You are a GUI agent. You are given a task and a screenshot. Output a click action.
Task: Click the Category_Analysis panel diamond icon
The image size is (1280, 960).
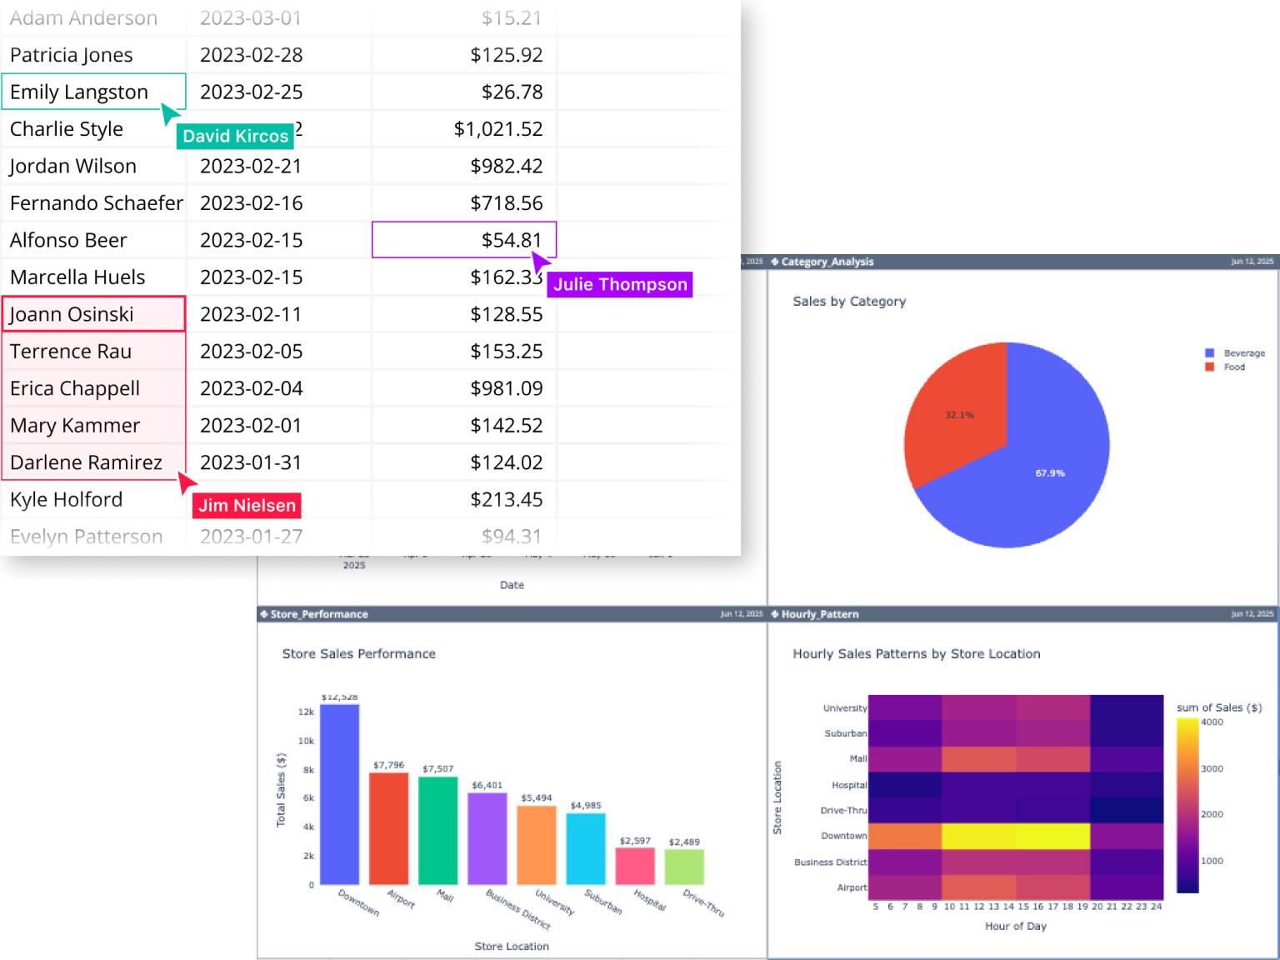tap(777, 261)
